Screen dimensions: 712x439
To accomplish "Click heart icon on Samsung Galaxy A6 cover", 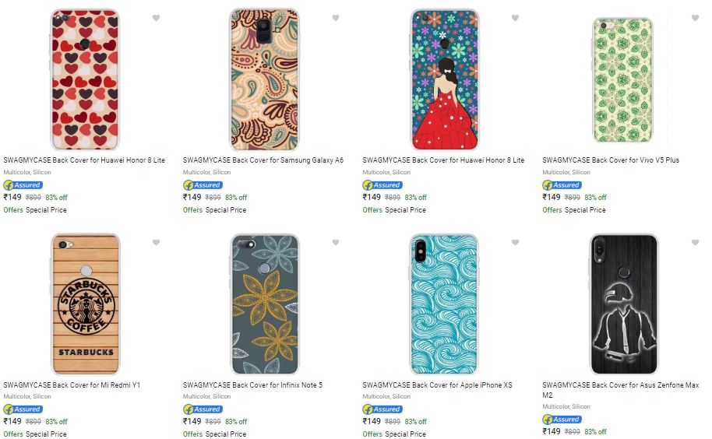I will pyautogui.click(x=336, y=18).
